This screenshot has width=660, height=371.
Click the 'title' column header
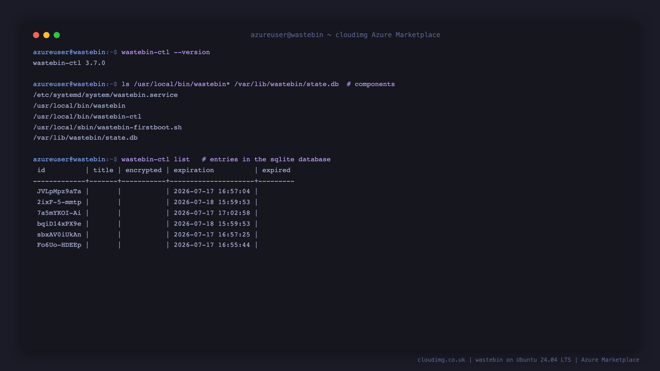[x=103, y=170]
